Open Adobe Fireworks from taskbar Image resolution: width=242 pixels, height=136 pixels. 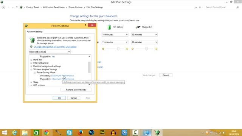102,133
